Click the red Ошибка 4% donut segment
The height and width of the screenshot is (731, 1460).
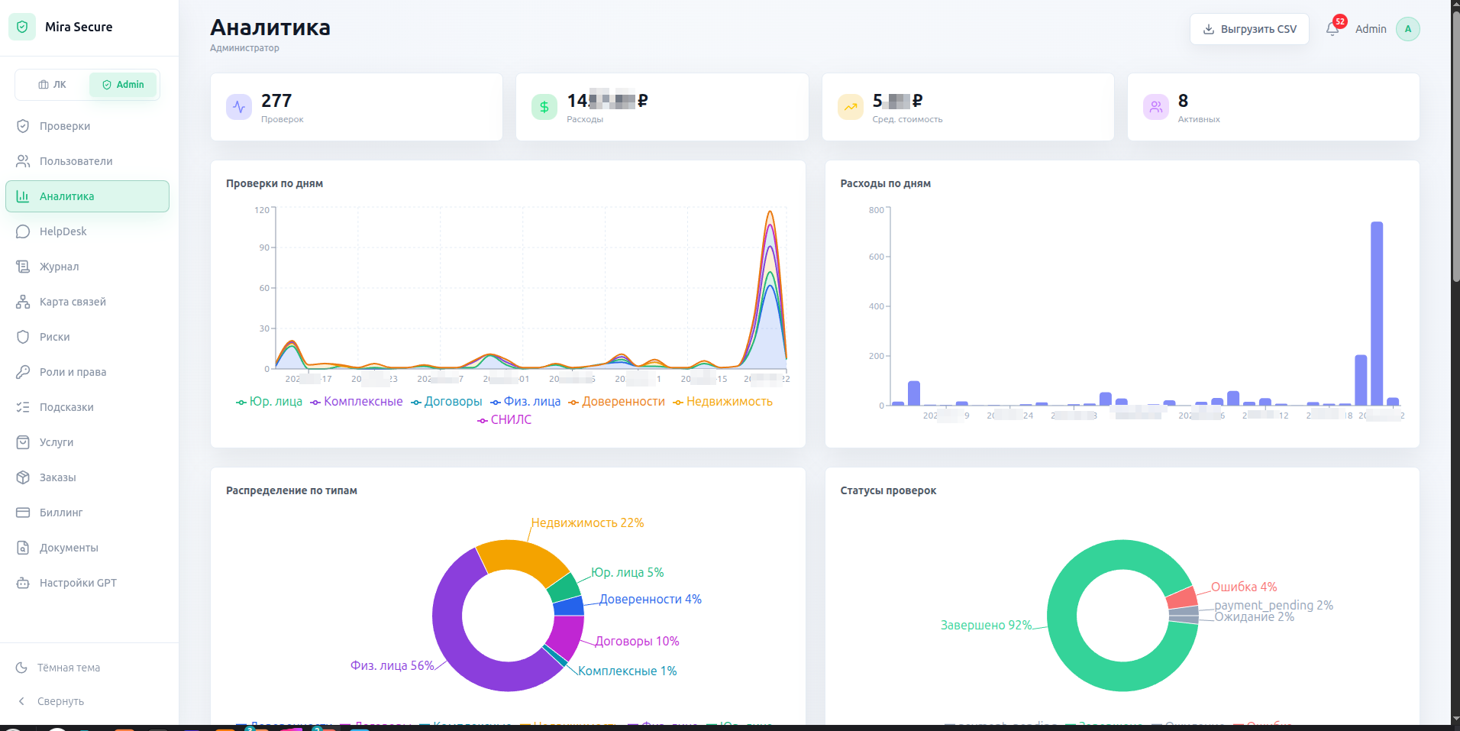1181,597
